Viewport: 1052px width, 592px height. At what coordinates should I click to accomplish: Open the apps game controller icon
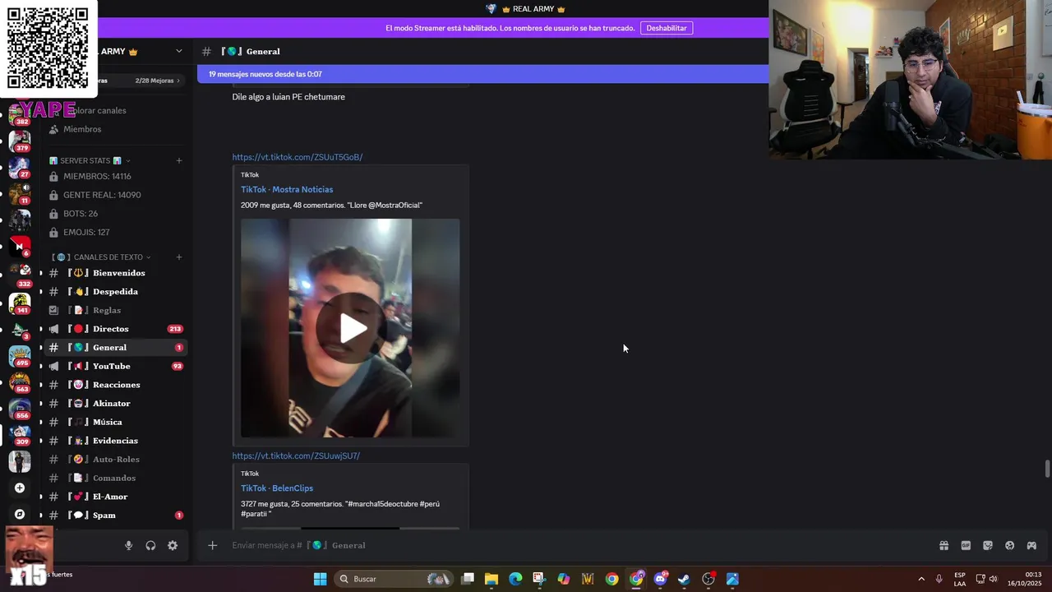pyautogui.click(x=1031, y=545)
